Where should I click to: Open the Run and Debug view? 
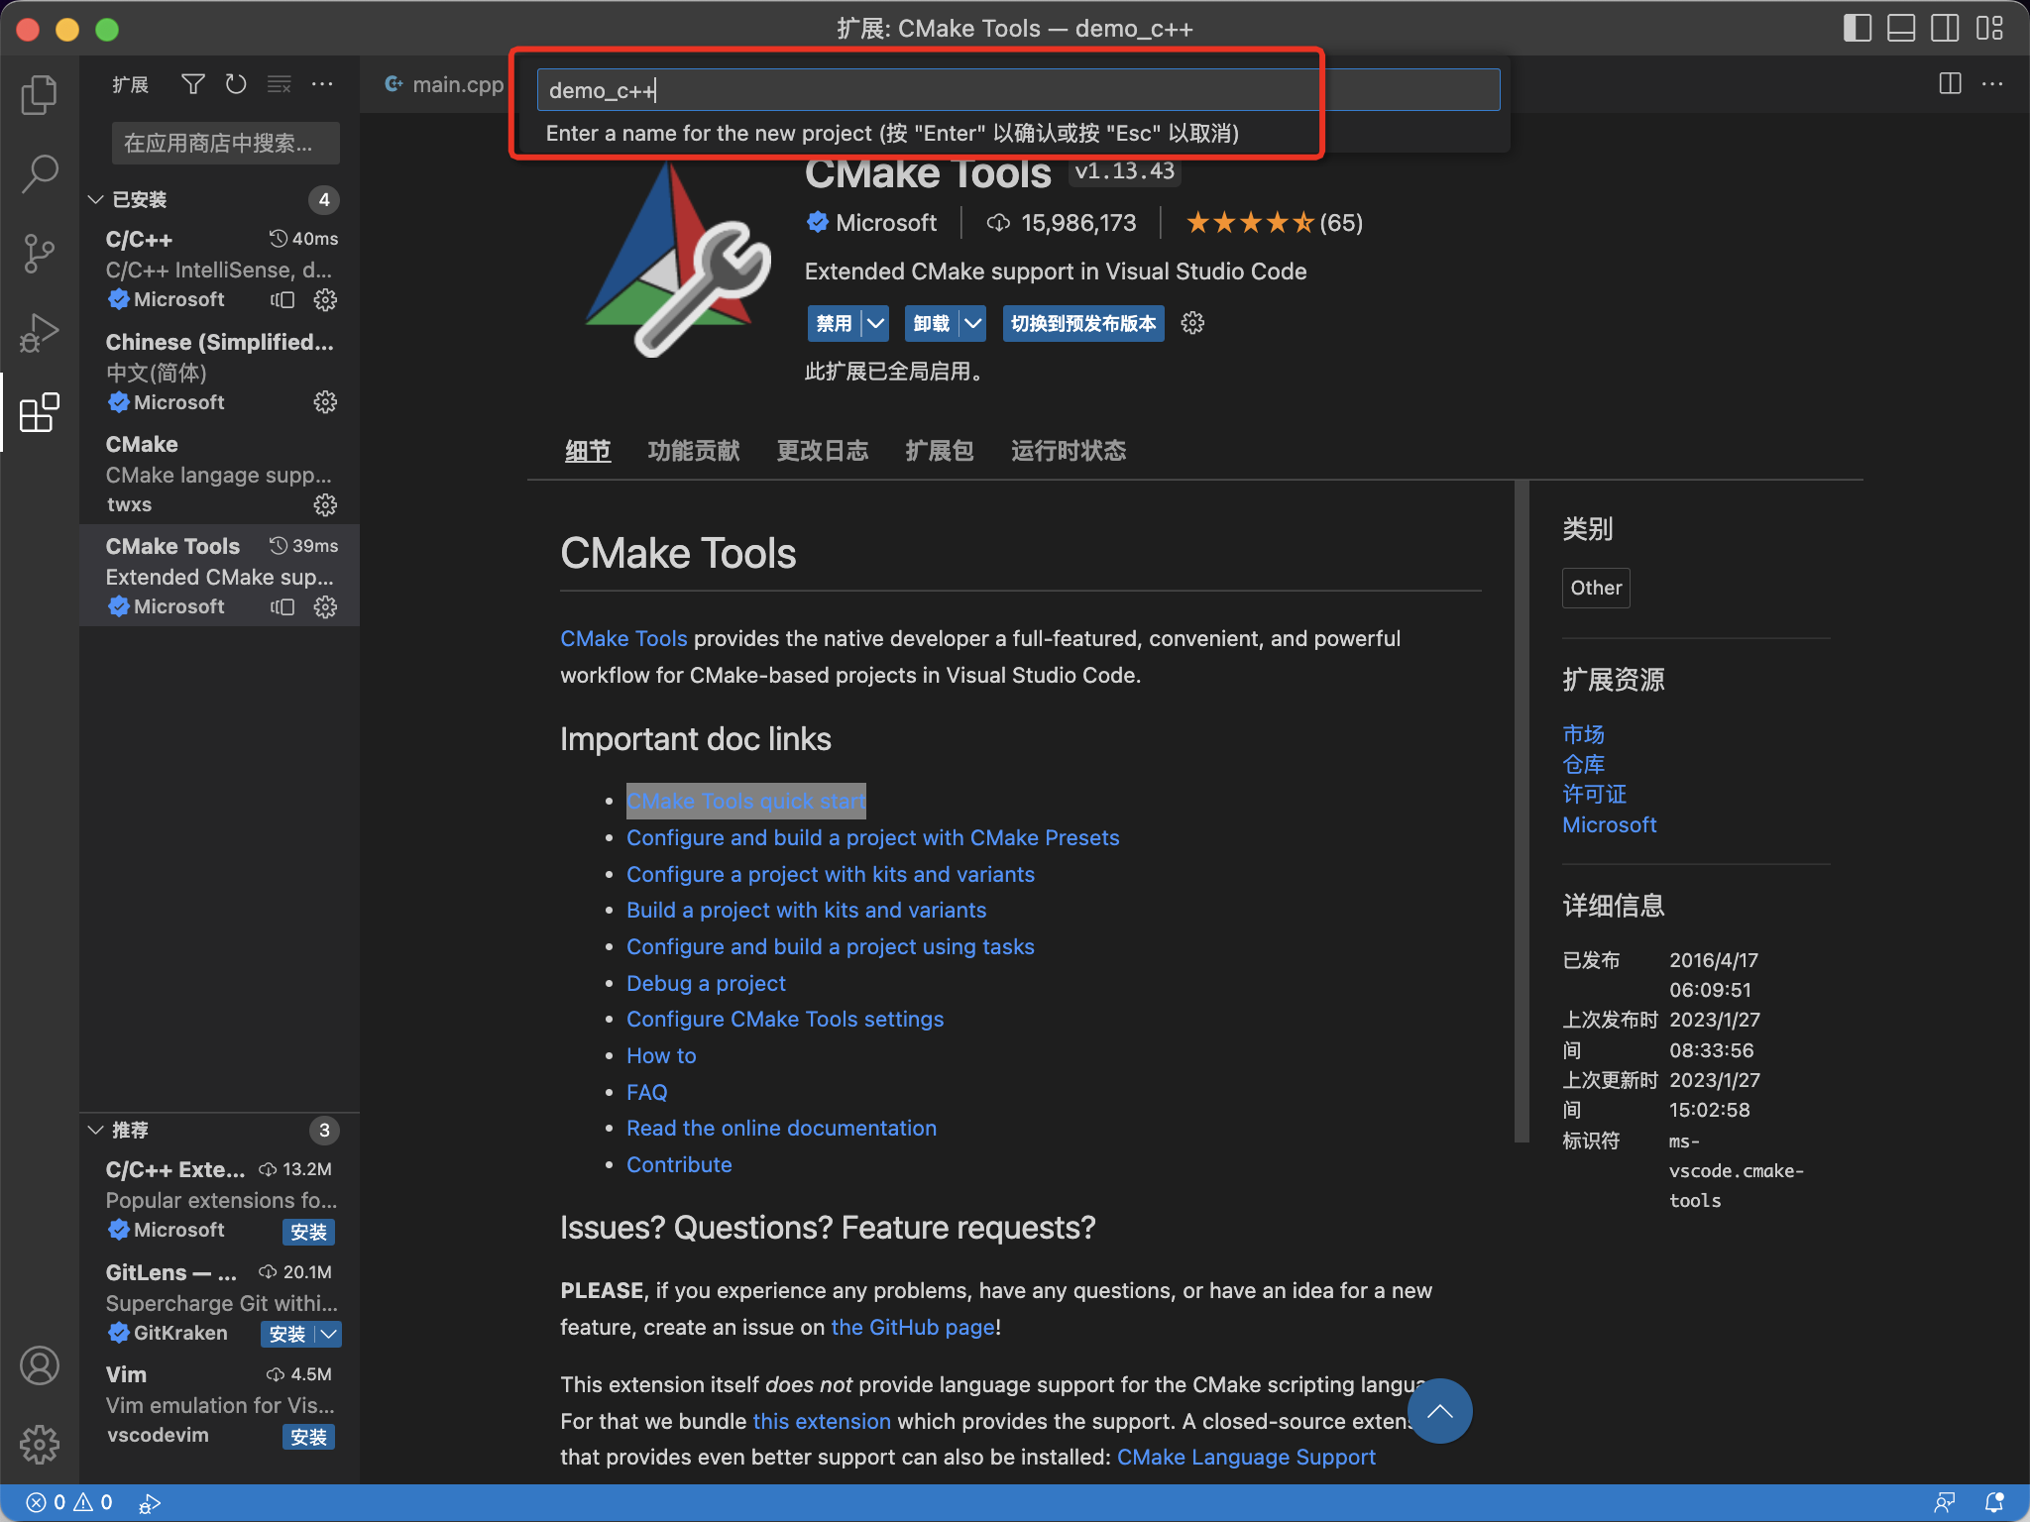click(x=40, y=333)
